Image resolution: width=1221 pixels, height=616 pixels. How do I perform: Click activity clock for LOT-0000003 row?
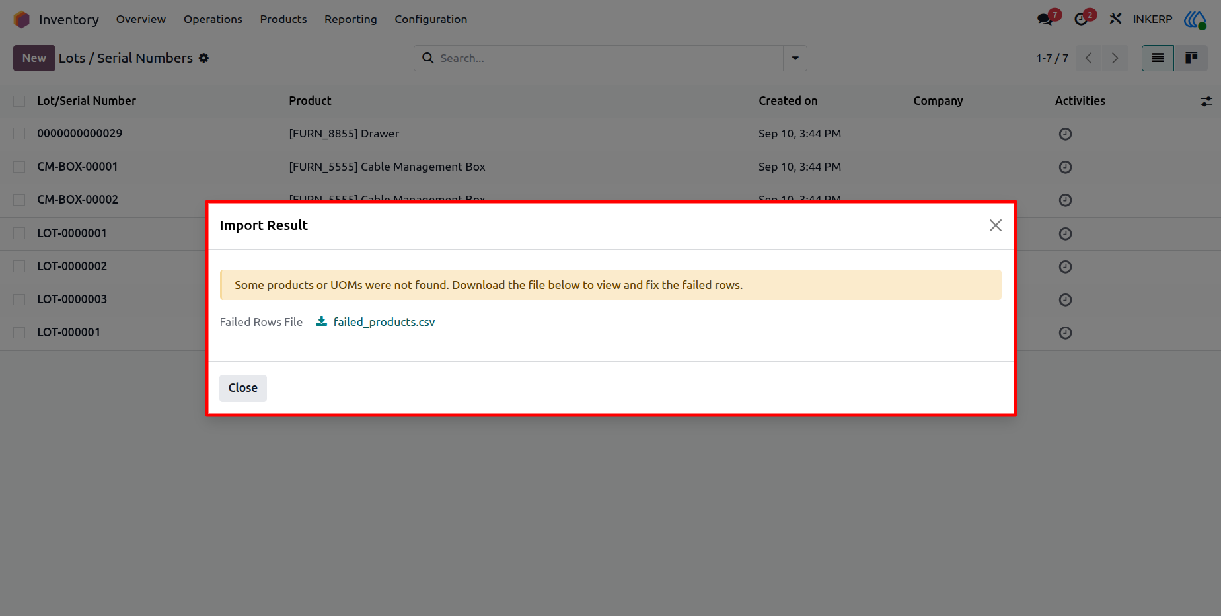coord(1065,300)
